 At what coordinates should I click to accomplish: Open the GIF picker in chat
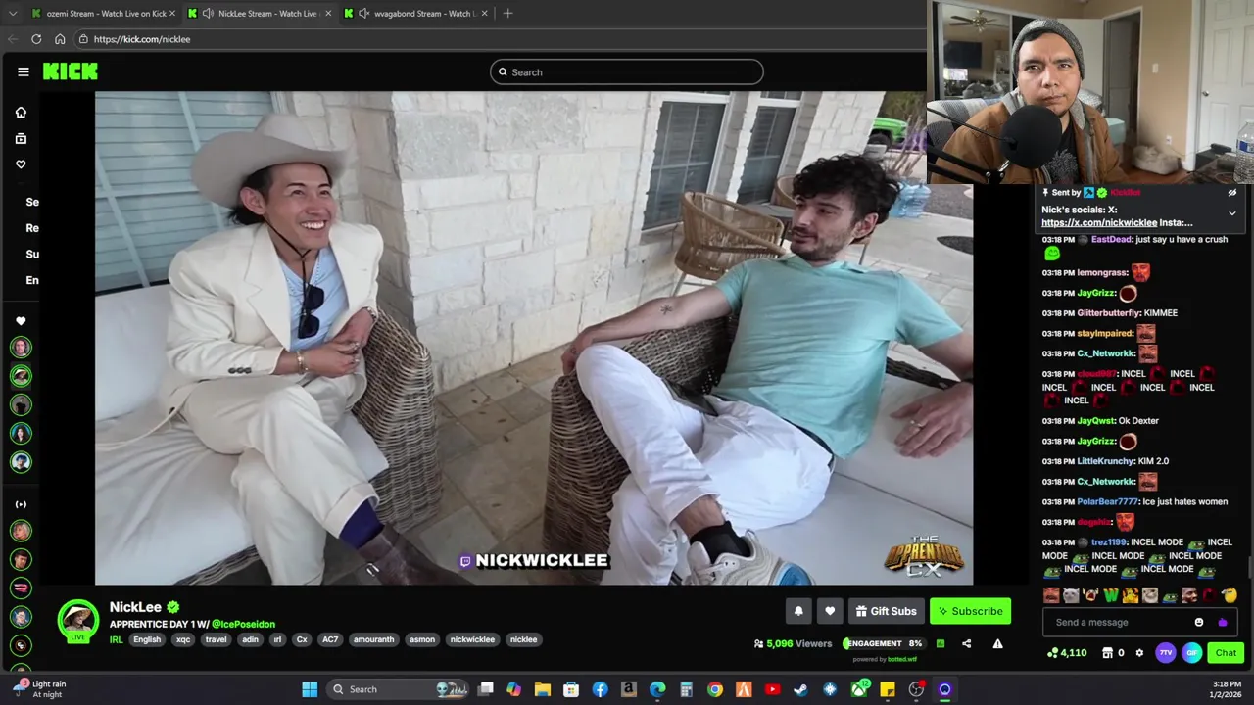[1191, 653]
